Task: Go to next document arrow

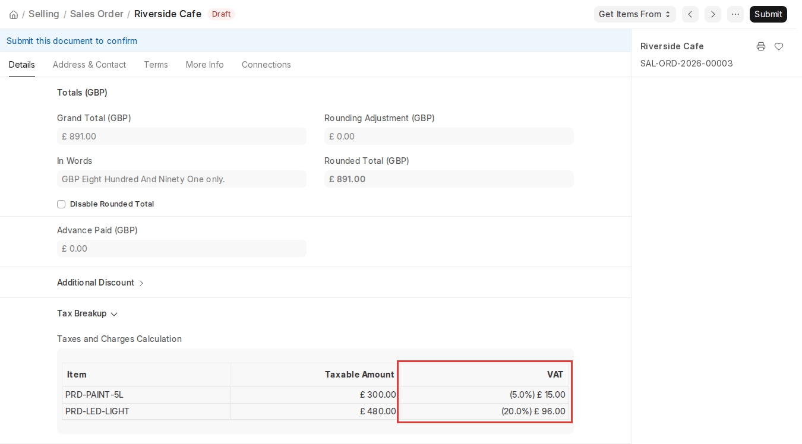Action: (713, 14)
